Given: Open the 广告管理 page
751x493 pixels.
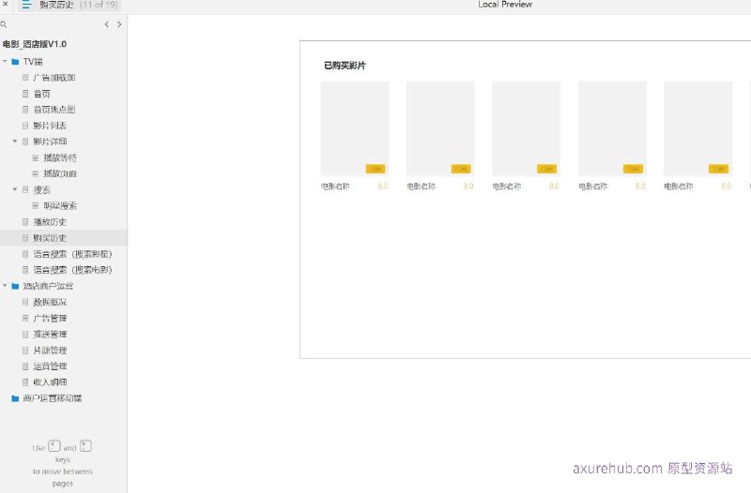Looking at the screenshot, I should 50,318.
